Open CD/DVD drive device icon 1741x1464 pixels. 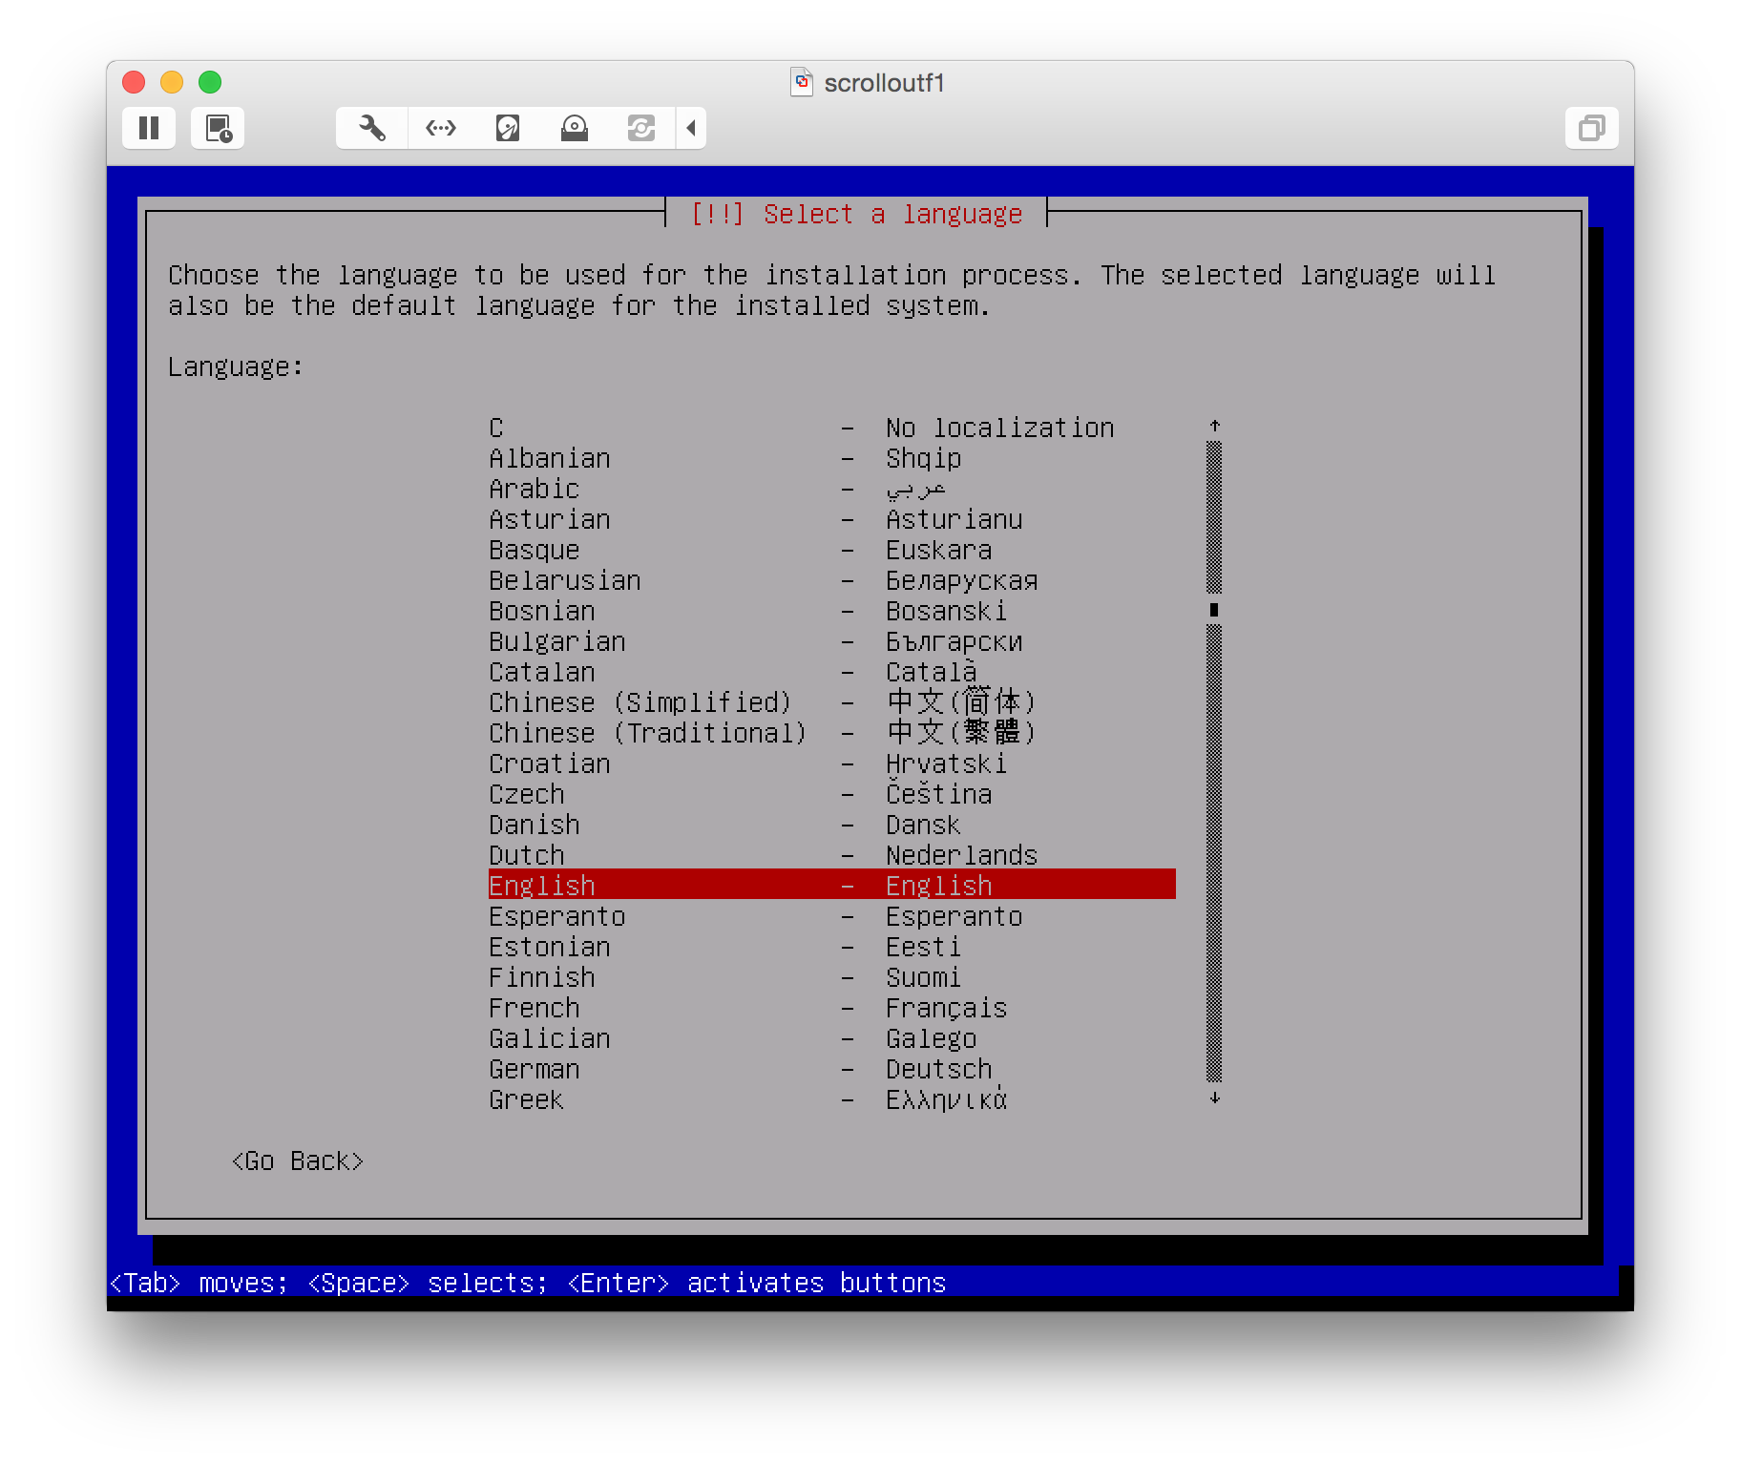tap(575, 128)
